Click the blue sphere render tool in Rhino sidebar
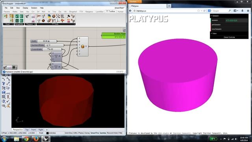The image size is (252, 142). pyautogui.click(x=4, y=92)
